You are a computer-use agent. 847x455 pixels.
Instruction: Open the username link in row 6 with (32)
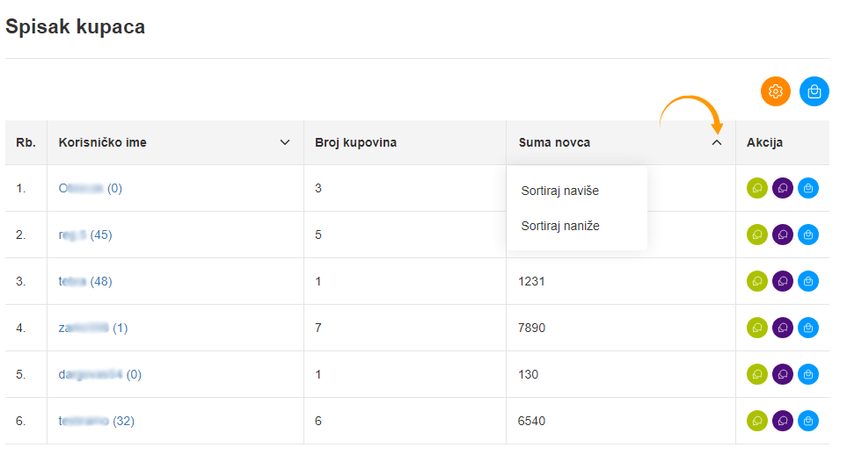tap(96, 421)
